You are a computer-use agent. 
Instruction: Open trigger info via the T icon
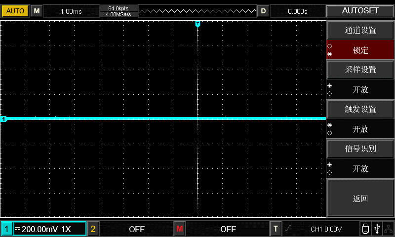click(x=276, y=229)
